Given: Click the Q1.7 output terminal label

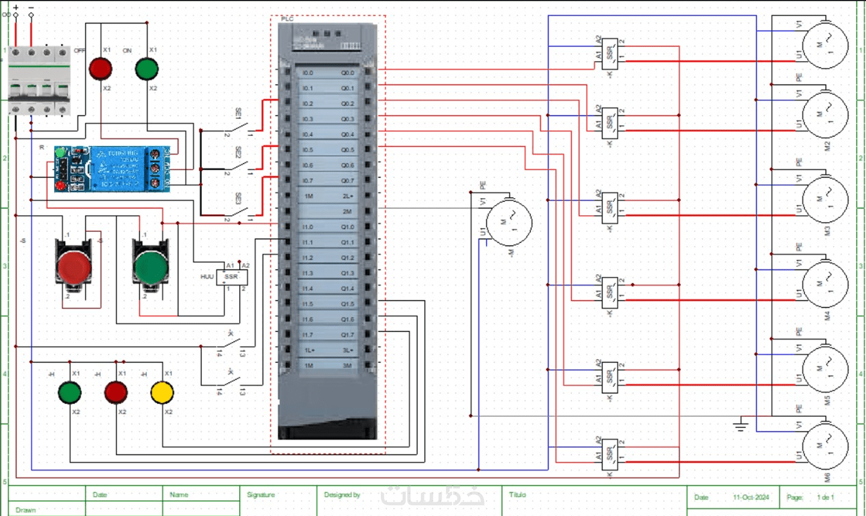Looking at the screenshot, I should pos(347,335).
